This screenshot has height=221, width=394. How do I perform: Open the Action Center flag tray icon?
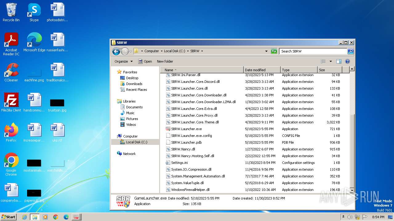365,217
